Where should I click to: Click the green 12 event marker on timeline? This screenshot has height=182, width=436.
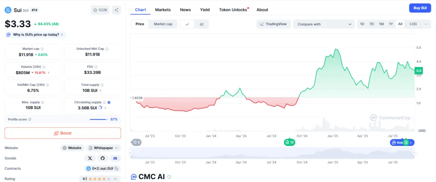[x=289, y=142]
